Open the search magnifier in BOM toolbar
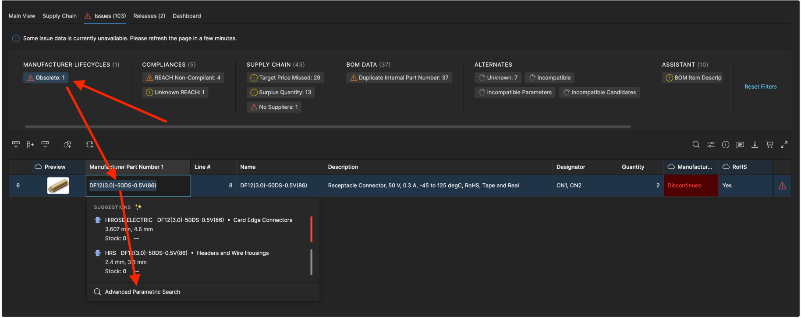The height and width of the screenshot is (318, 801). click(696, 144)
